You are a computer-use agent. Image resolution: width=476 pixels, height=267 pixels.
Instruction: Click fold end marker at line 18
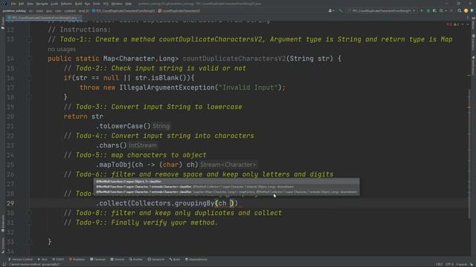[x=30, y=97]
